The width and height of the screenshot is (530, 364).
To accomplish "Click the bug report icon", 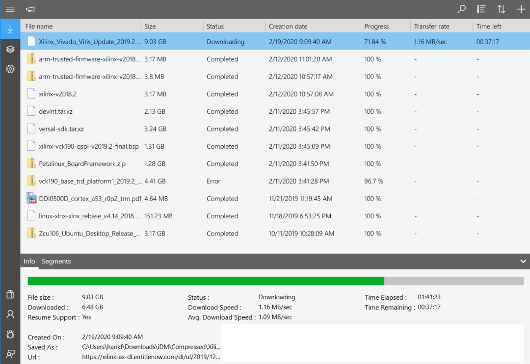I will 10,334.
